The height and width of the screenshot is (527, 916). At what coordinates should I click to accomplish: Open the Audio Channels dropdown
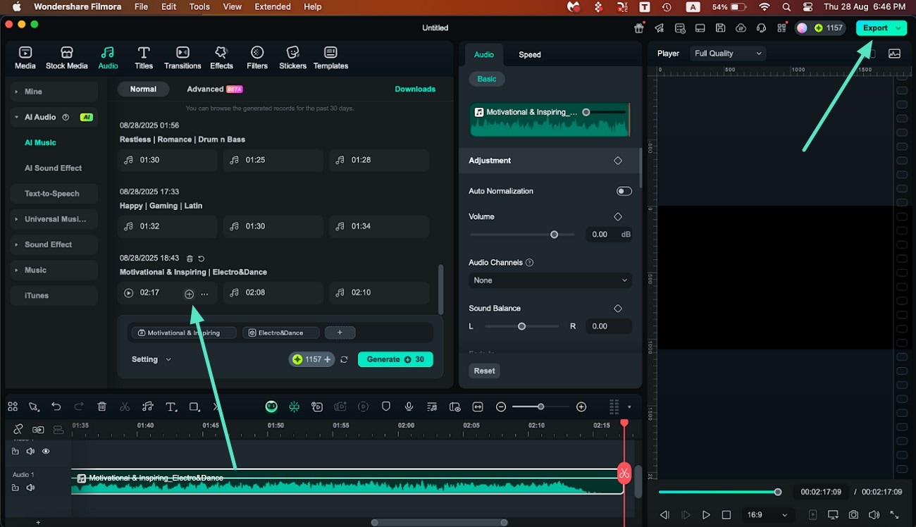tap(550, 280)
